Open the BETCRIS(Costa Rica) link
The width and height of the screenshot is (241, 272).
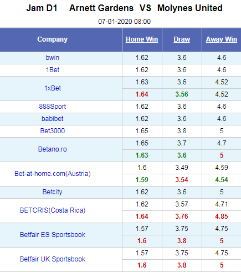[53, 210]
